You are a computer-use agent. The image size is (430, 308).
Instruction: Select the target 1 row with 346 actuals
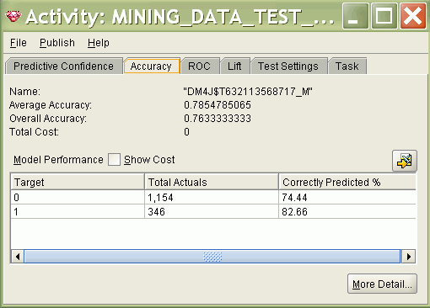click(213, 211)
